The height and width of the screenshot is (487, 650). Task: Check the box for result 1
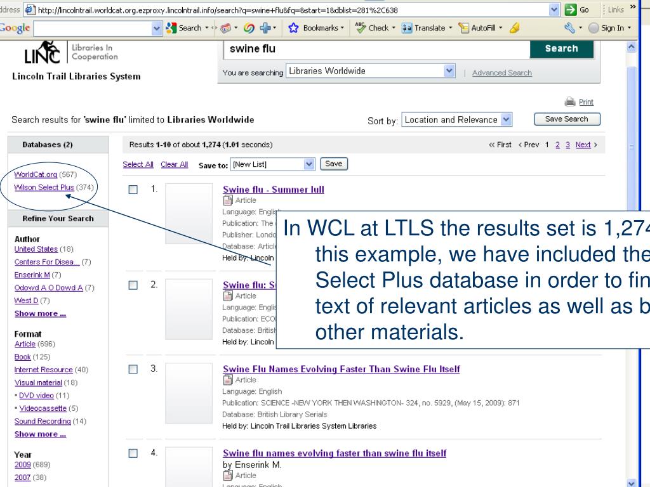point(133,190)
